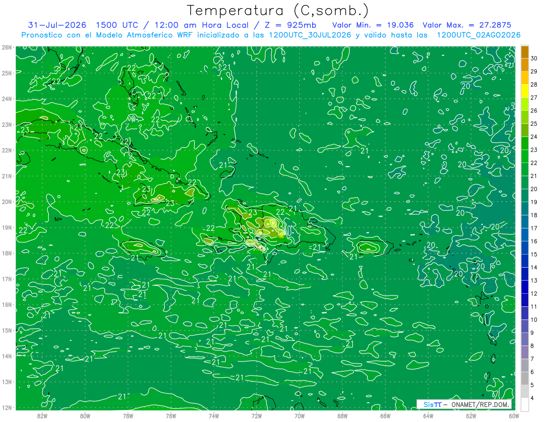Click the 12N latitude axis label
The width and height of the screenshot is (546, 422).
[x=6, y=407]
